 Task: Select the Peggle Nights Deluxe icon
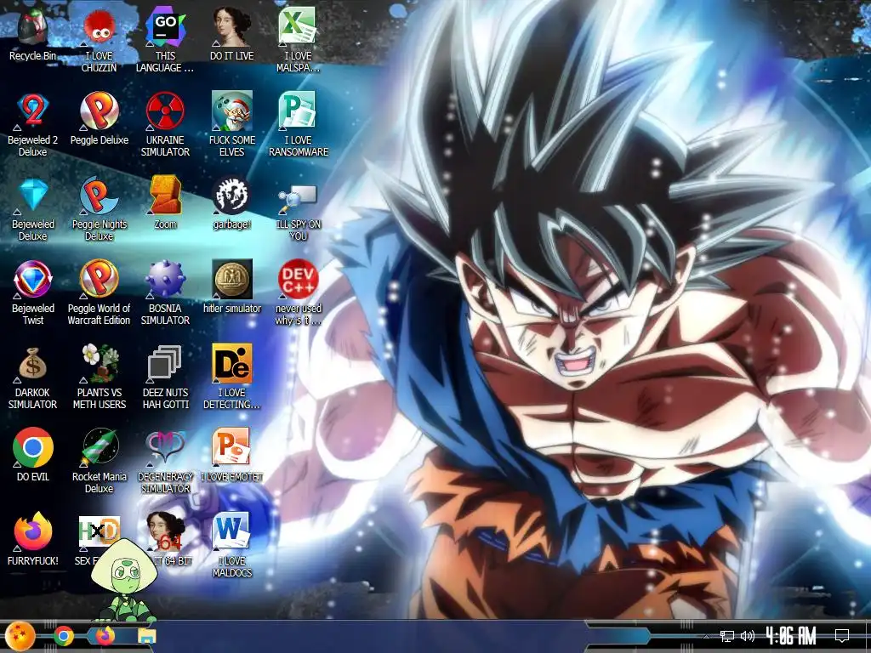click(x=99, y=196)
